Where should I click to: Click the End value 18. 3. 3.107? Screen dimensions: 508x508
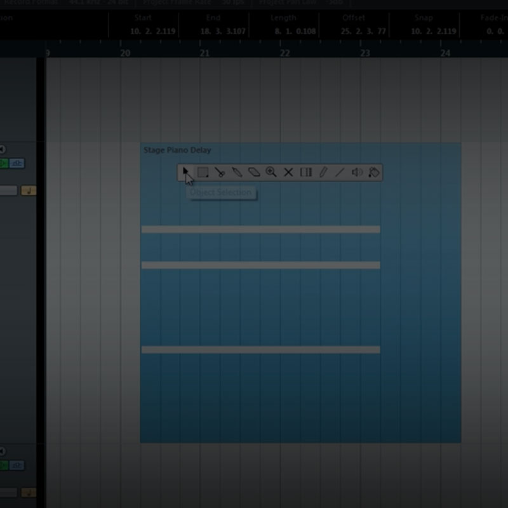pyautogui.click(x=223, y=31)
